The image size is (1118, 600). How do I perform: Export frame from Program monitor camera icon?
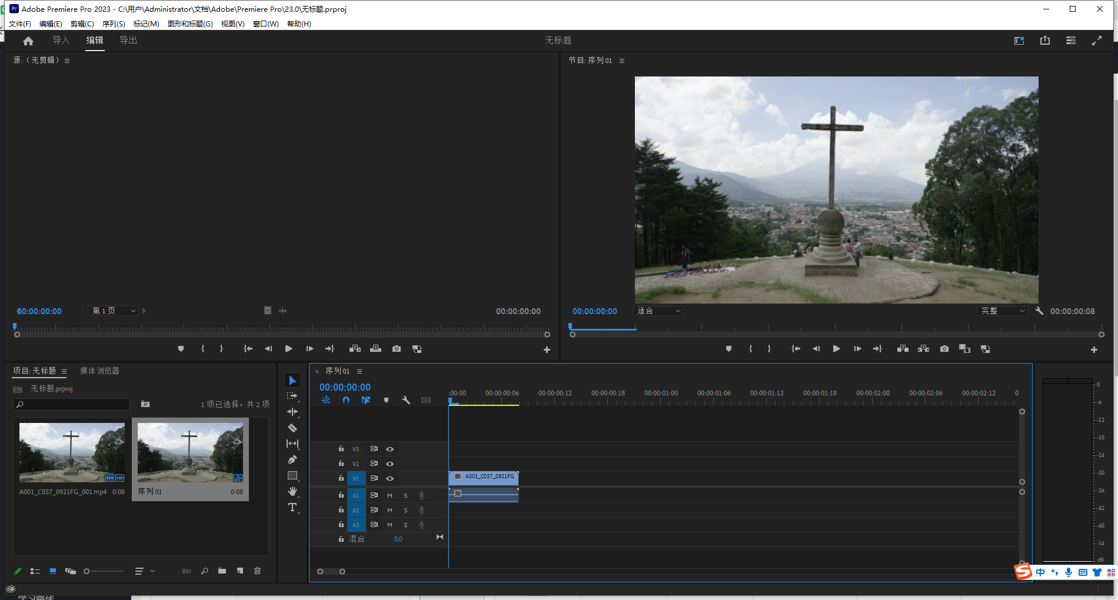944,349
